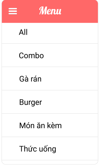The width and height of the screenshot is (102, 166).
Task: Select the All category
Action: [x=50, y=33]
